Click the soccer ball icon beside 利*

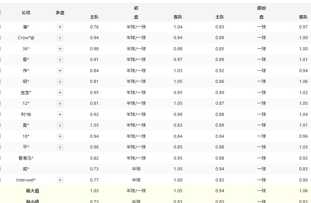(29, 114)
